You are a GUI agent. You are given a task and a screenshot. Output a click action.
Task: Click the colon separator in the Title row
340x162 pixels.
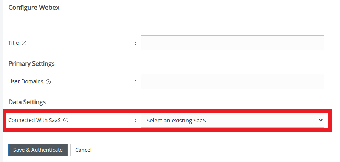pyautogui.click(x=135, y=43)
